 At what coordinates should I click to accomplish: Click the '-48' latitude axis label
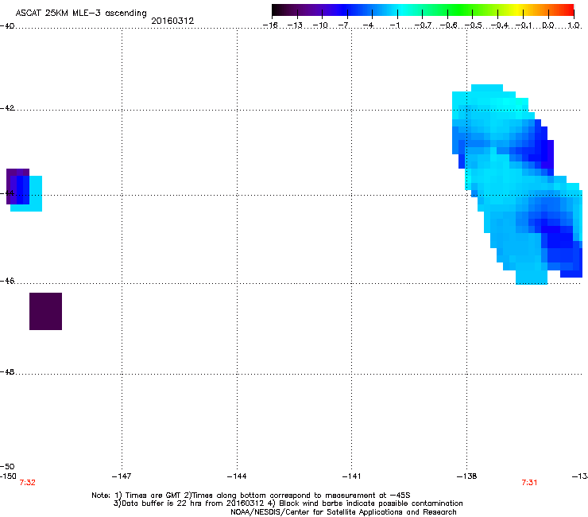click(x=7, y=372)
